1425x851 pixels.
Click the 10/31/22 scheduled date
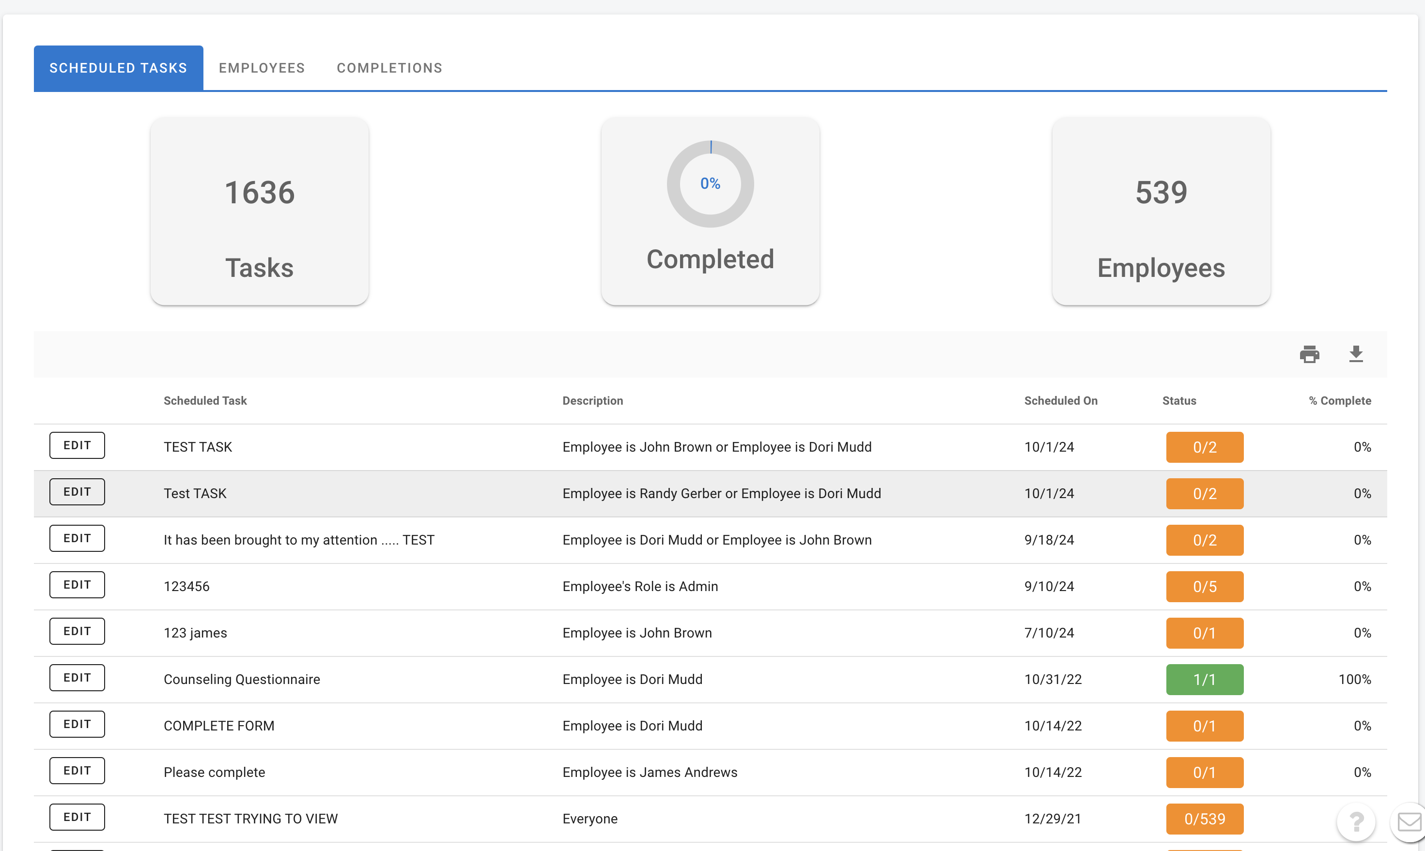point(1053,680)
